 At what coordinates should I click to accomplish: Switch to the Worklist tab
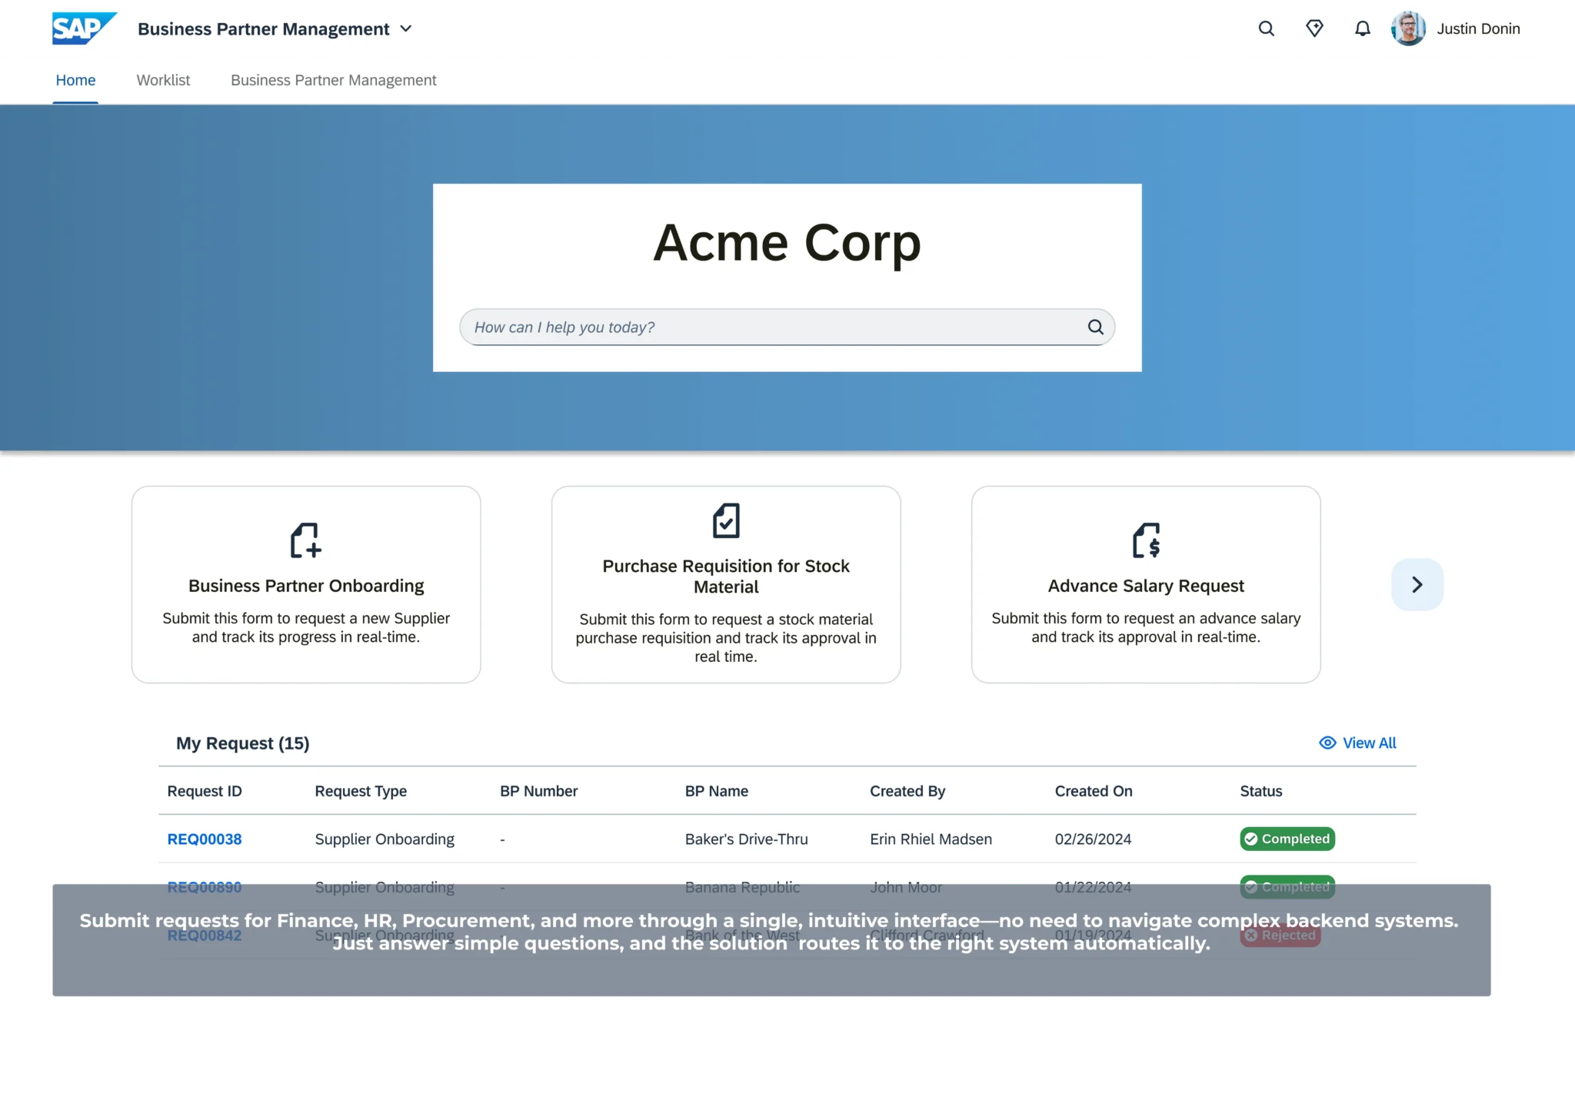163,80
